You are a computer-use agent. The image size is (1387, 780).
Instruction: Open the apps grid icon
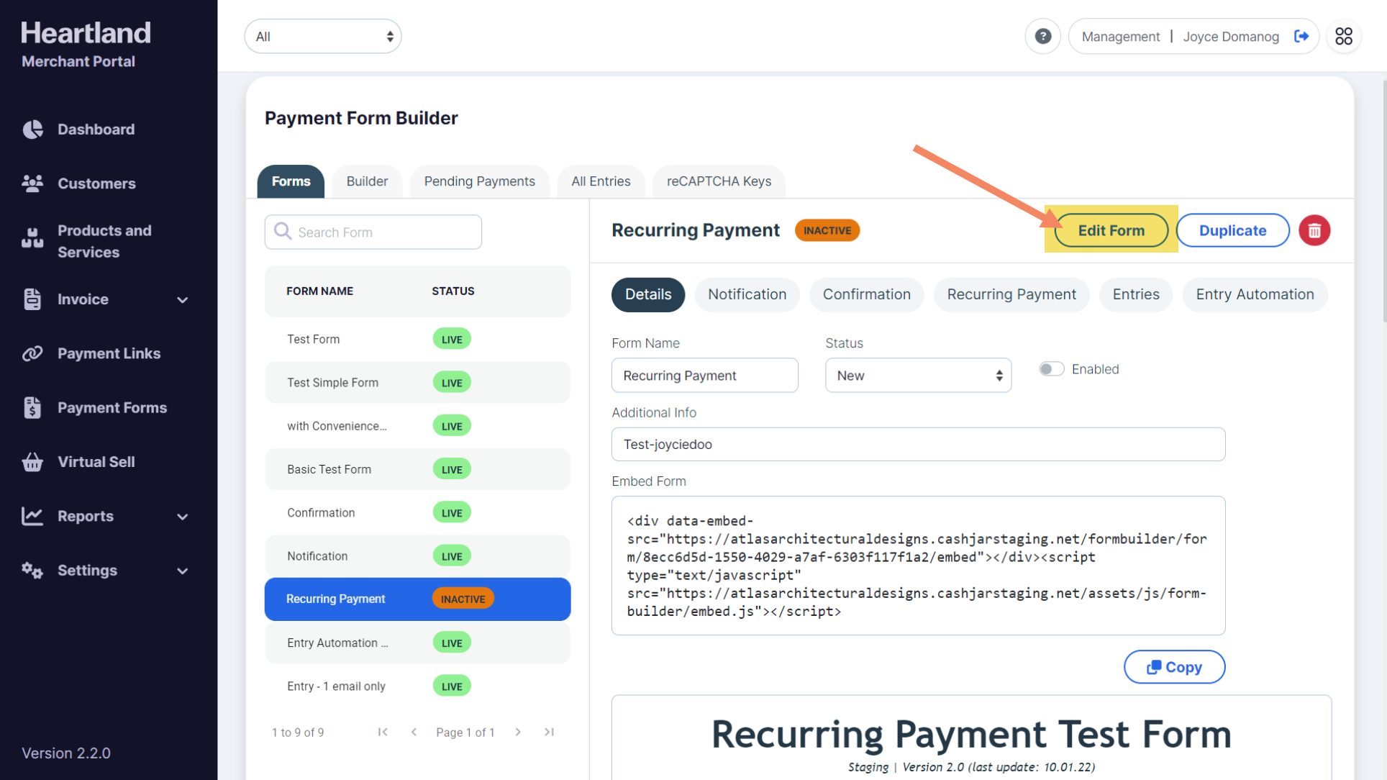click(1343, 37)
